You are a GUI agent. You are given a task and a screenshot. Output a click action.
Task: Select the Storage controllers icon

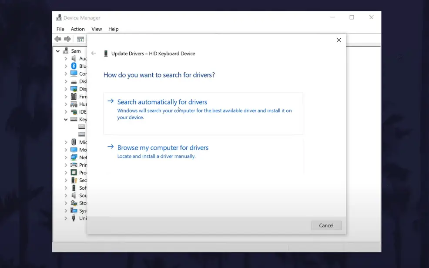click(x=74, y=203)
